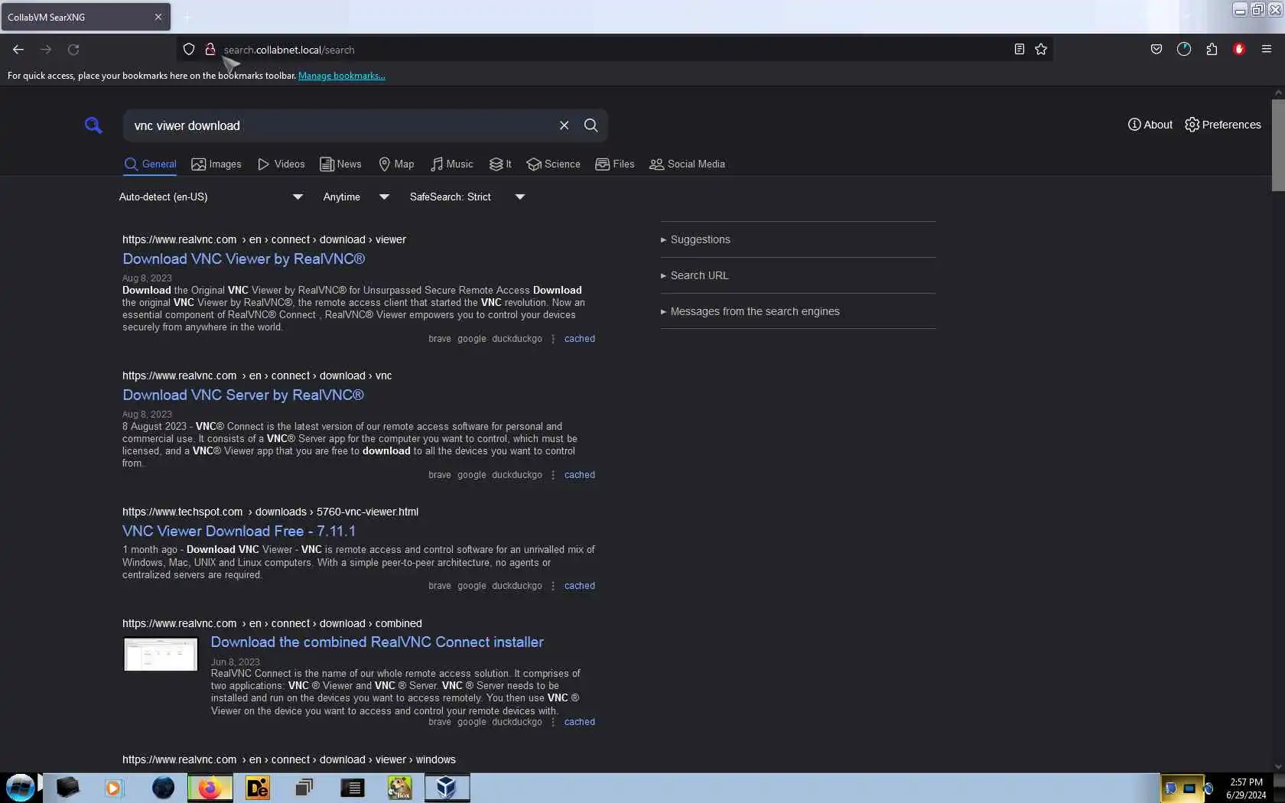1285x803 pixels.
Task: Open the language selector Auto-detect (en-US)
Action: click(211, 197)
